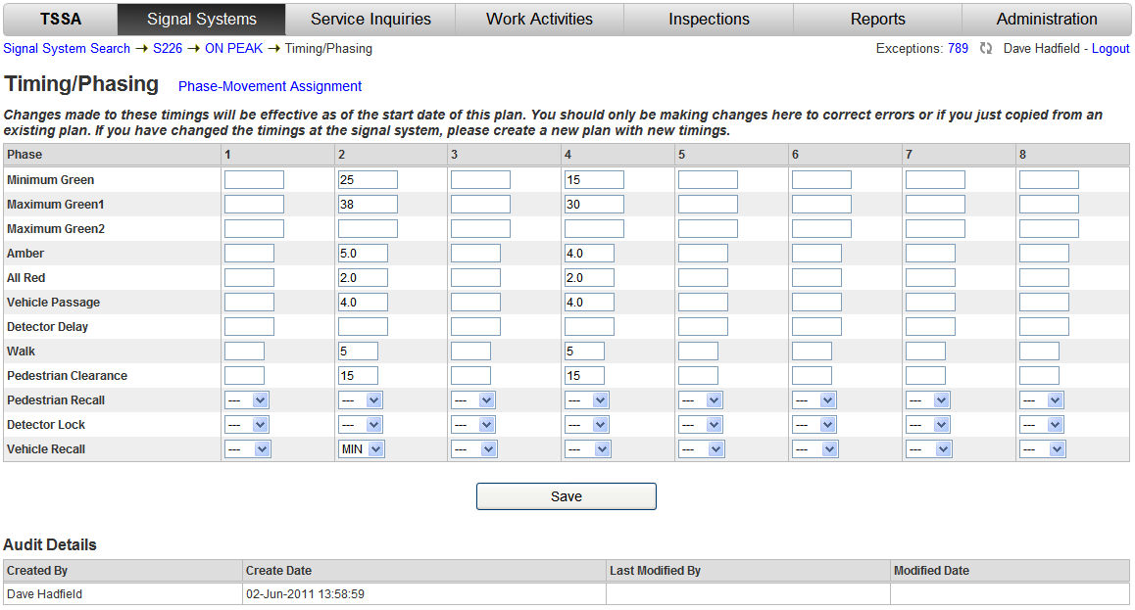Viewport: 1135px width, 610px height.
Task: Click Vehicle Passage field for phase 4
Action: (x=589, y=303)
